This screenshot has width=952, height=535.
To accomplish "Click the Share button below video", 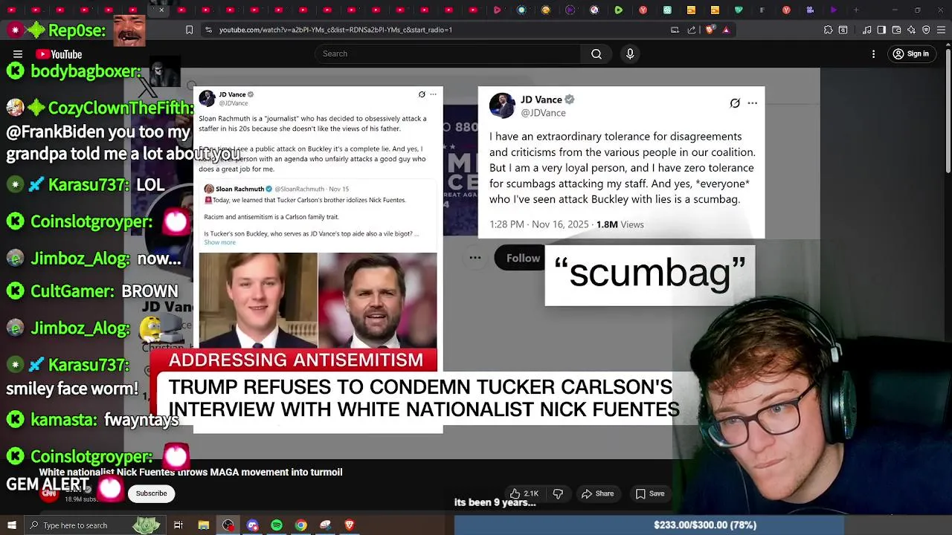I will 598,493.
